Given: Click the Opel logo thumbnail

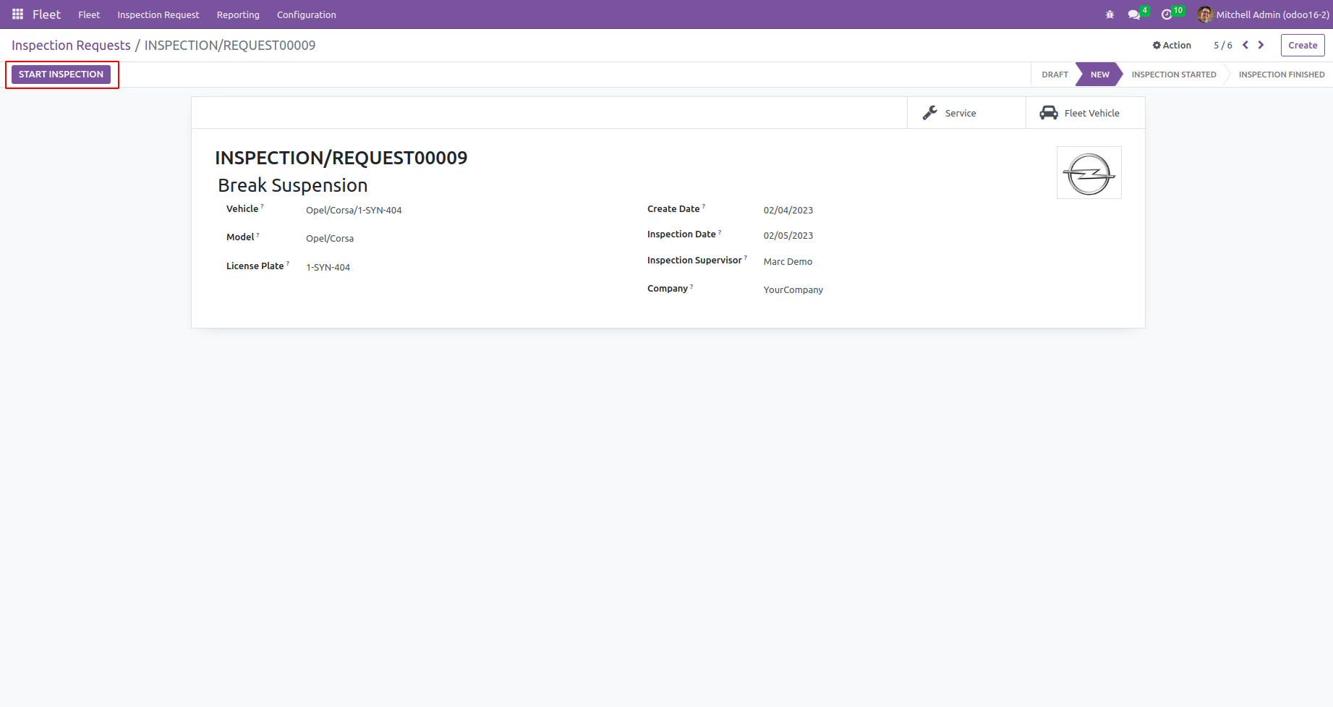Looking at the screenshot, I should (1089, 173).
